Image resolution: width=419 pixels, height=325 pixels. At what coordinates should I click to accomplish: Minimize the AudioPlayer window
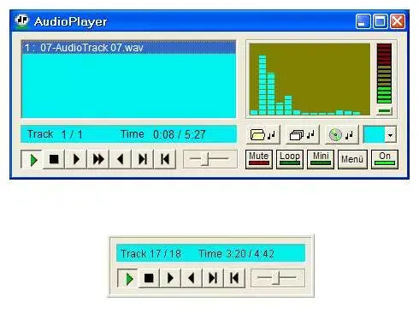click(x=363, y=21)
